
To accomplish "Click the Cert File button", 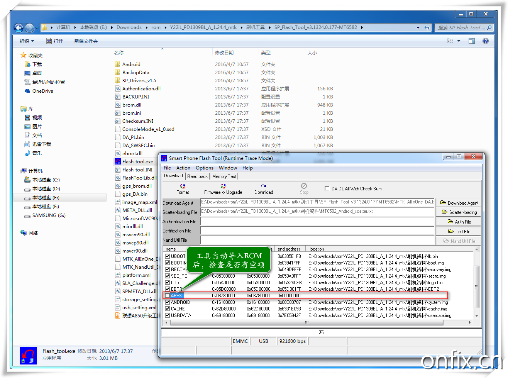I will point(459,232).
